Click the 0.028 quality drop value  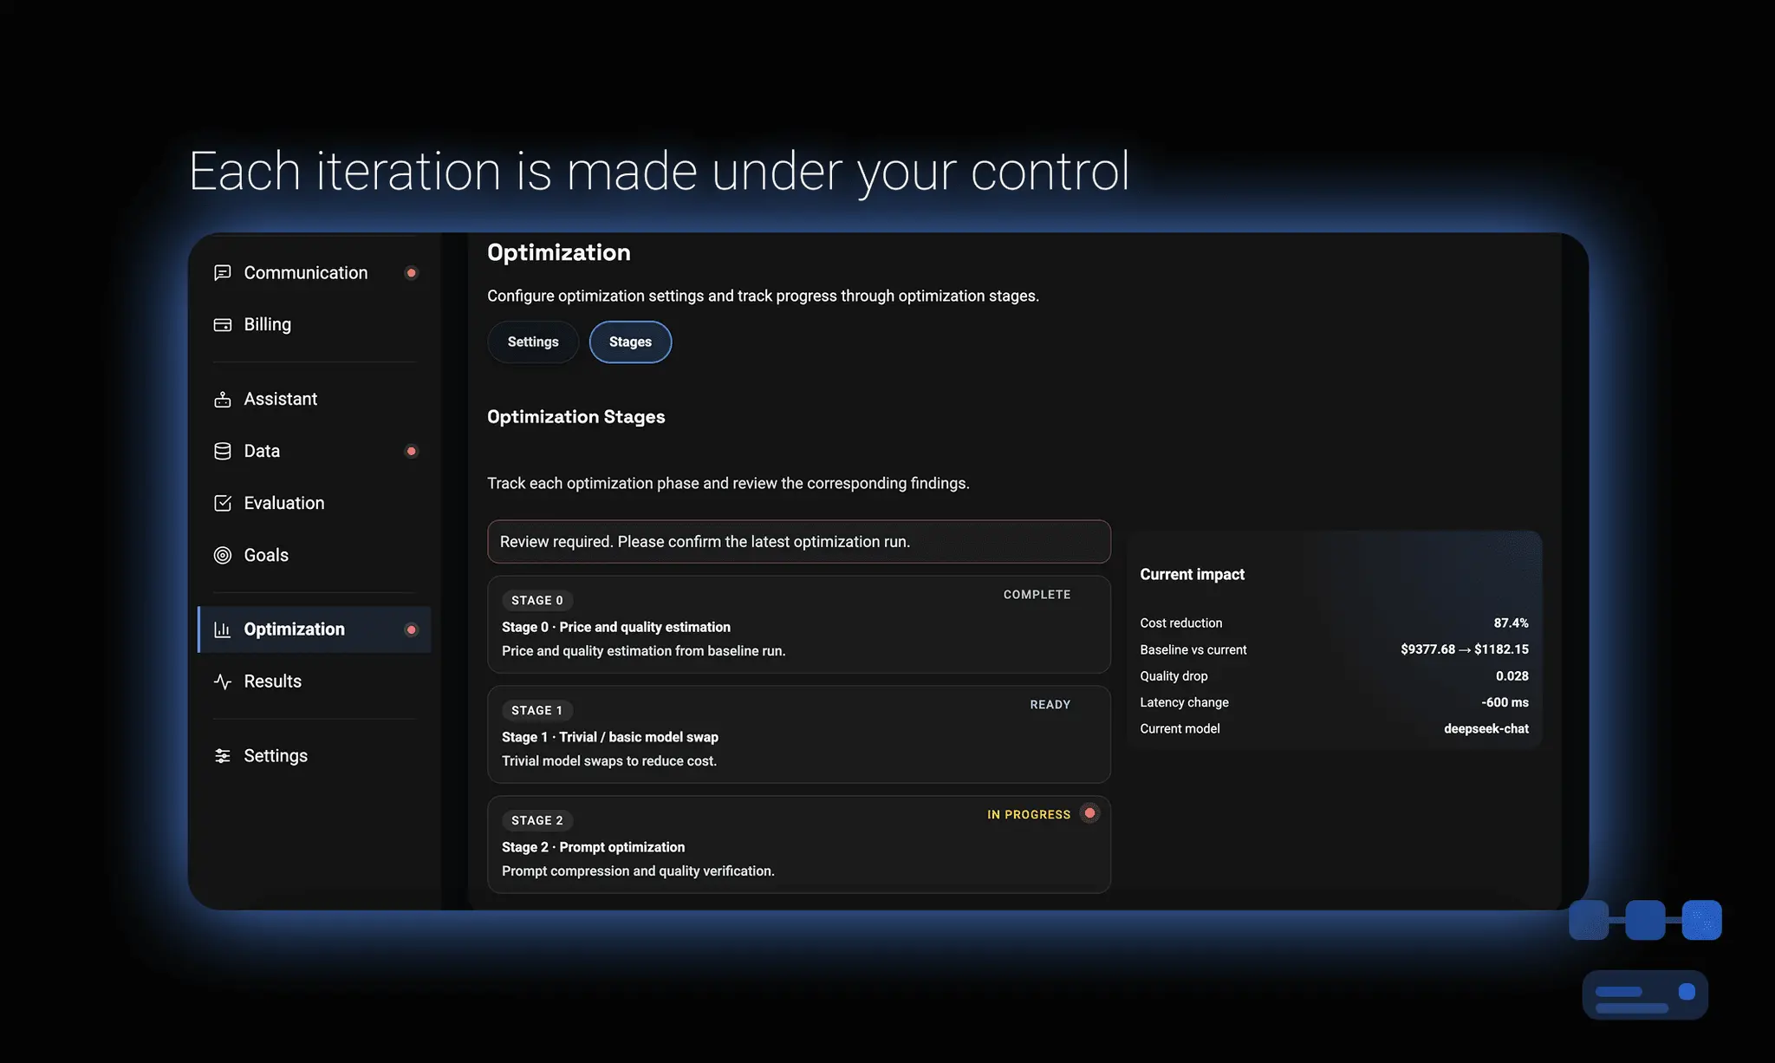click(x=1512, y=676)
